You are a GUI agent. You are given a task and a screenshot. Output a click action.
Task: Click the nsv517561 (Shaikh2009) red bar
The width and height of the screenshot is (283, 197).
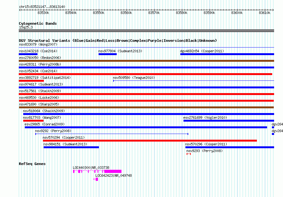tap(146, 94)
